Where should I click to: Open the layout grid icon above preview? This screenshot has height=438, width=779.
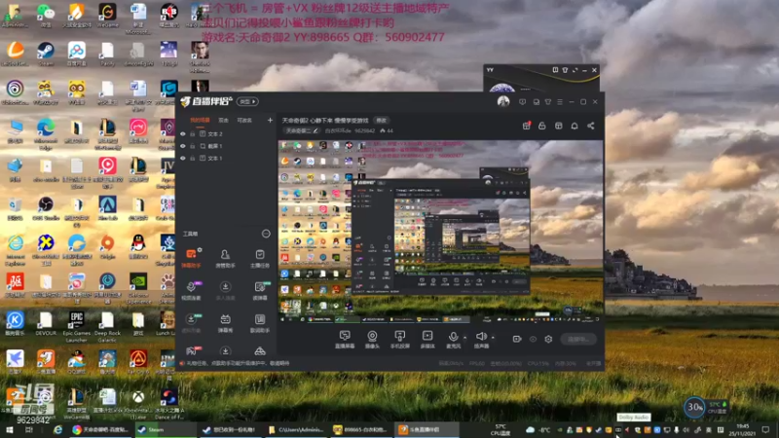pos(558,126)
